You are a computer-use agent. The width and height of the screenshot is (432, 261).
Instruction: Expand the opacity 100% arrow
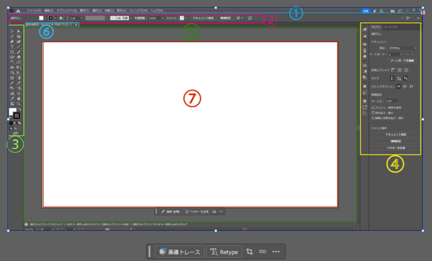(x=162, y=18)
